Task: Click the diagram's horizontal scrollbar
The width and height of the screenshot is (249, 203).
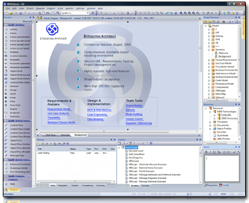Action: pos(104,132)
